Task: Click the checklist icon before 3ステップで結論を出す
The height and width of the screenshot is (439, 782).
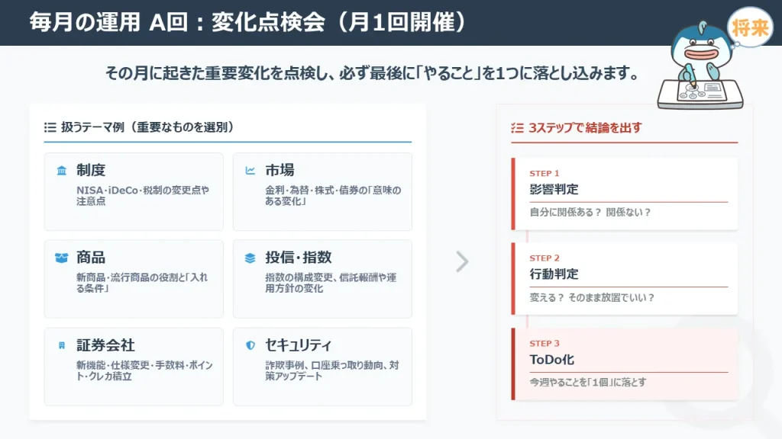Action: (517, 128)
